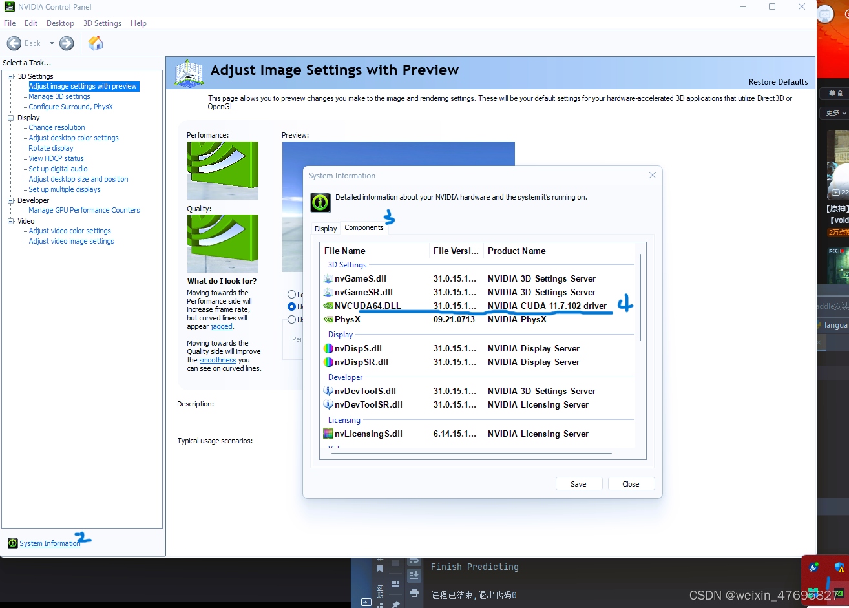Open the Edit menu
Screen dimensions: 849x608
click(31, 23)
